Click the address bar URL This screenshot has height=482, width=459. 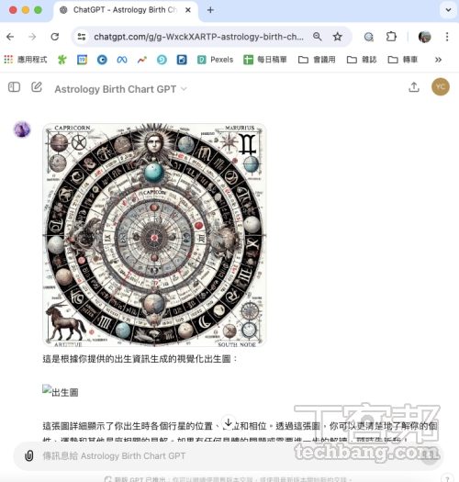198,37
